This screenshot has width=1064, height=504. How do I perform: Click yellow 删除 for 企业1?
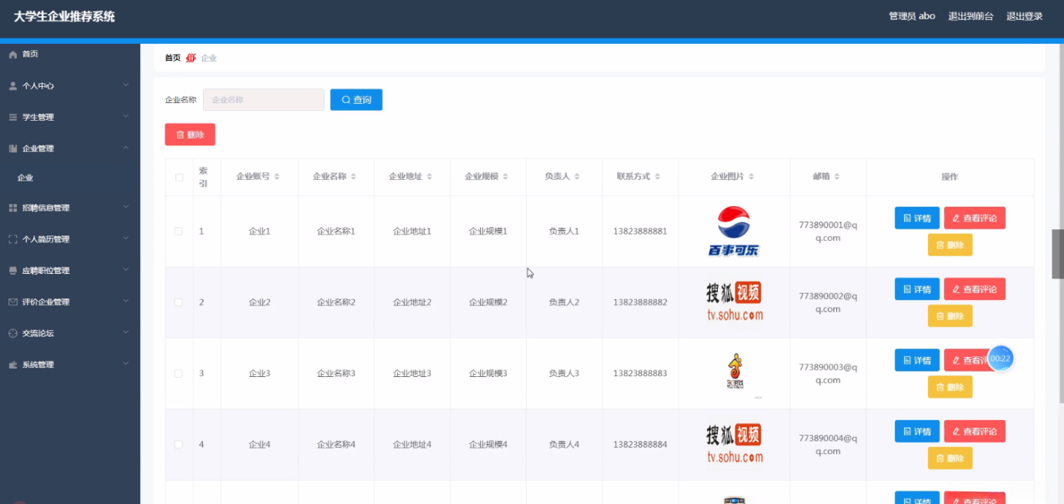point(950,245)
